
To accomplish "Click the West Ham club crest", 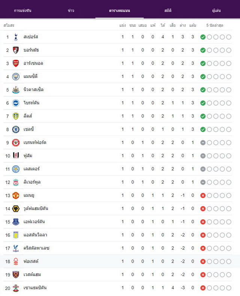I will click(16, 275).
